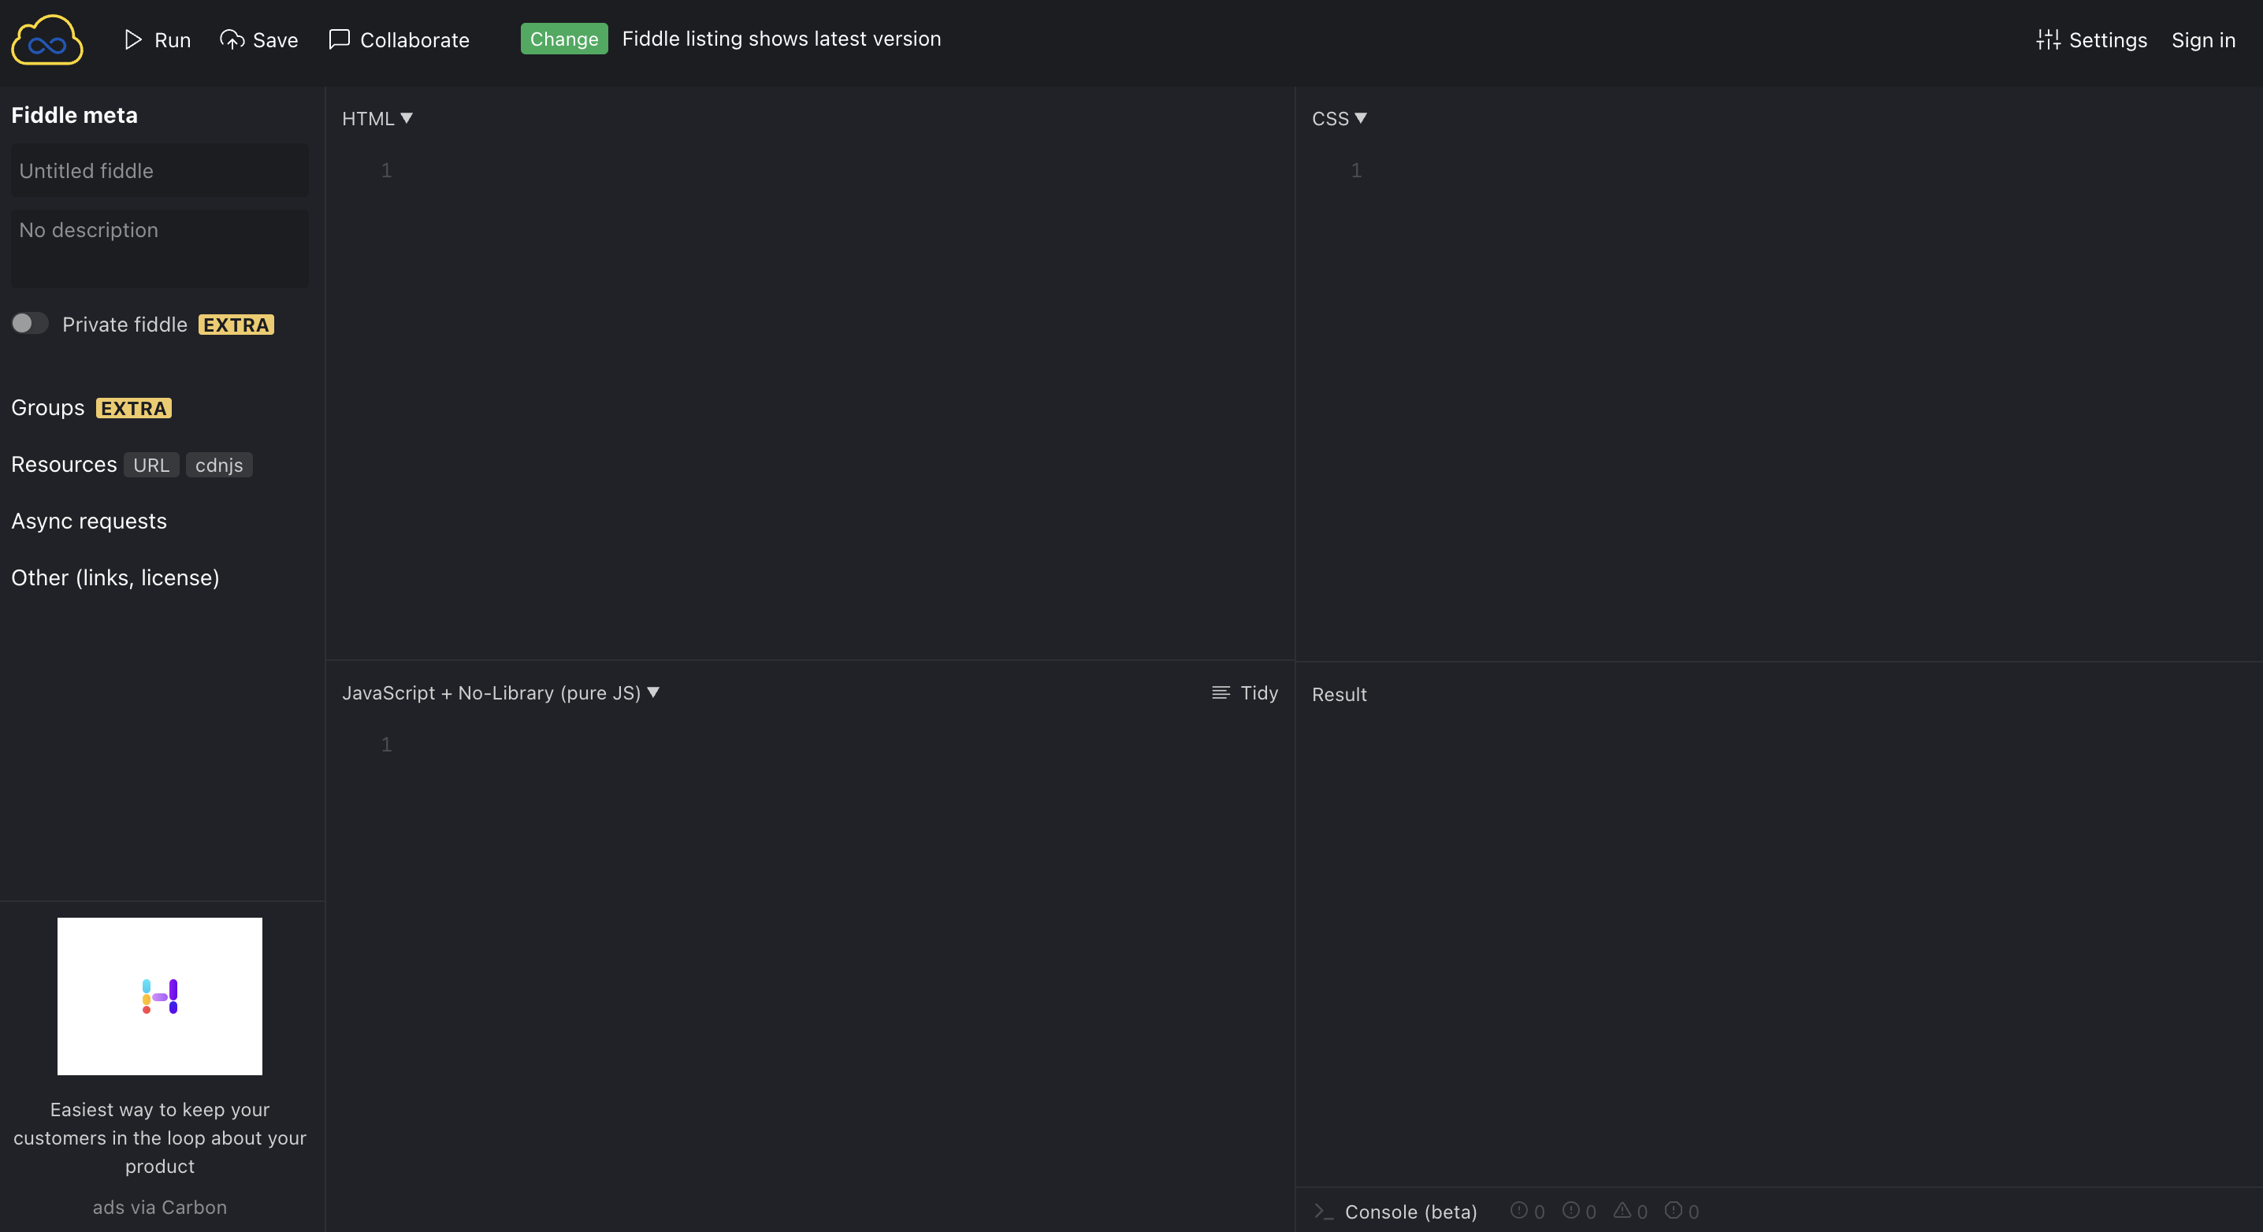Click the Collaborate chat bubble icon

(339, 39)
